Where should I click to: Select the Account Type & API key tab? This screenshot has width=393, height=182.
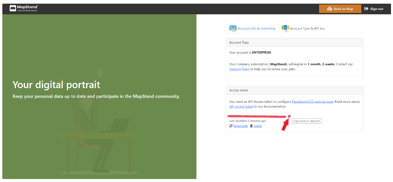point(303,29)
